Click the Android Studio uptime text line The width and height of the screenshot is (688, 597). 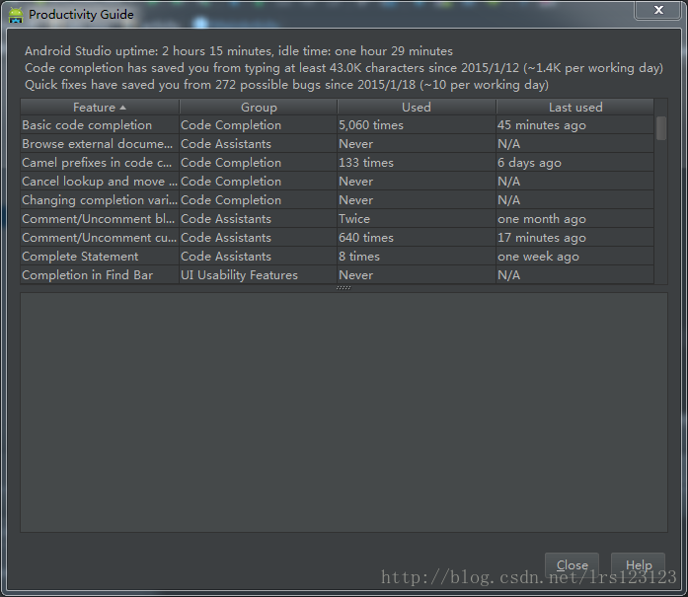click(x=239, y=51)
